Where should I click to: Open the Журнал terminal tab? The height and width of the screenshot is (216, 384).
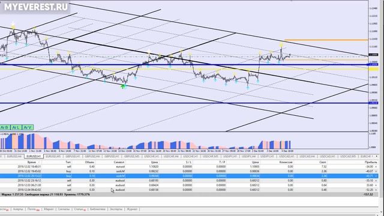coord(132,209)
